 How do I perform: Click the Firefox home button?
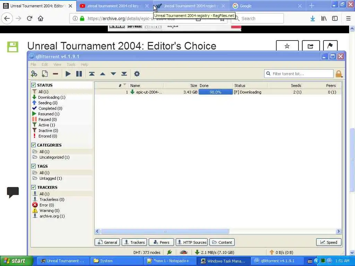(41, 18)
